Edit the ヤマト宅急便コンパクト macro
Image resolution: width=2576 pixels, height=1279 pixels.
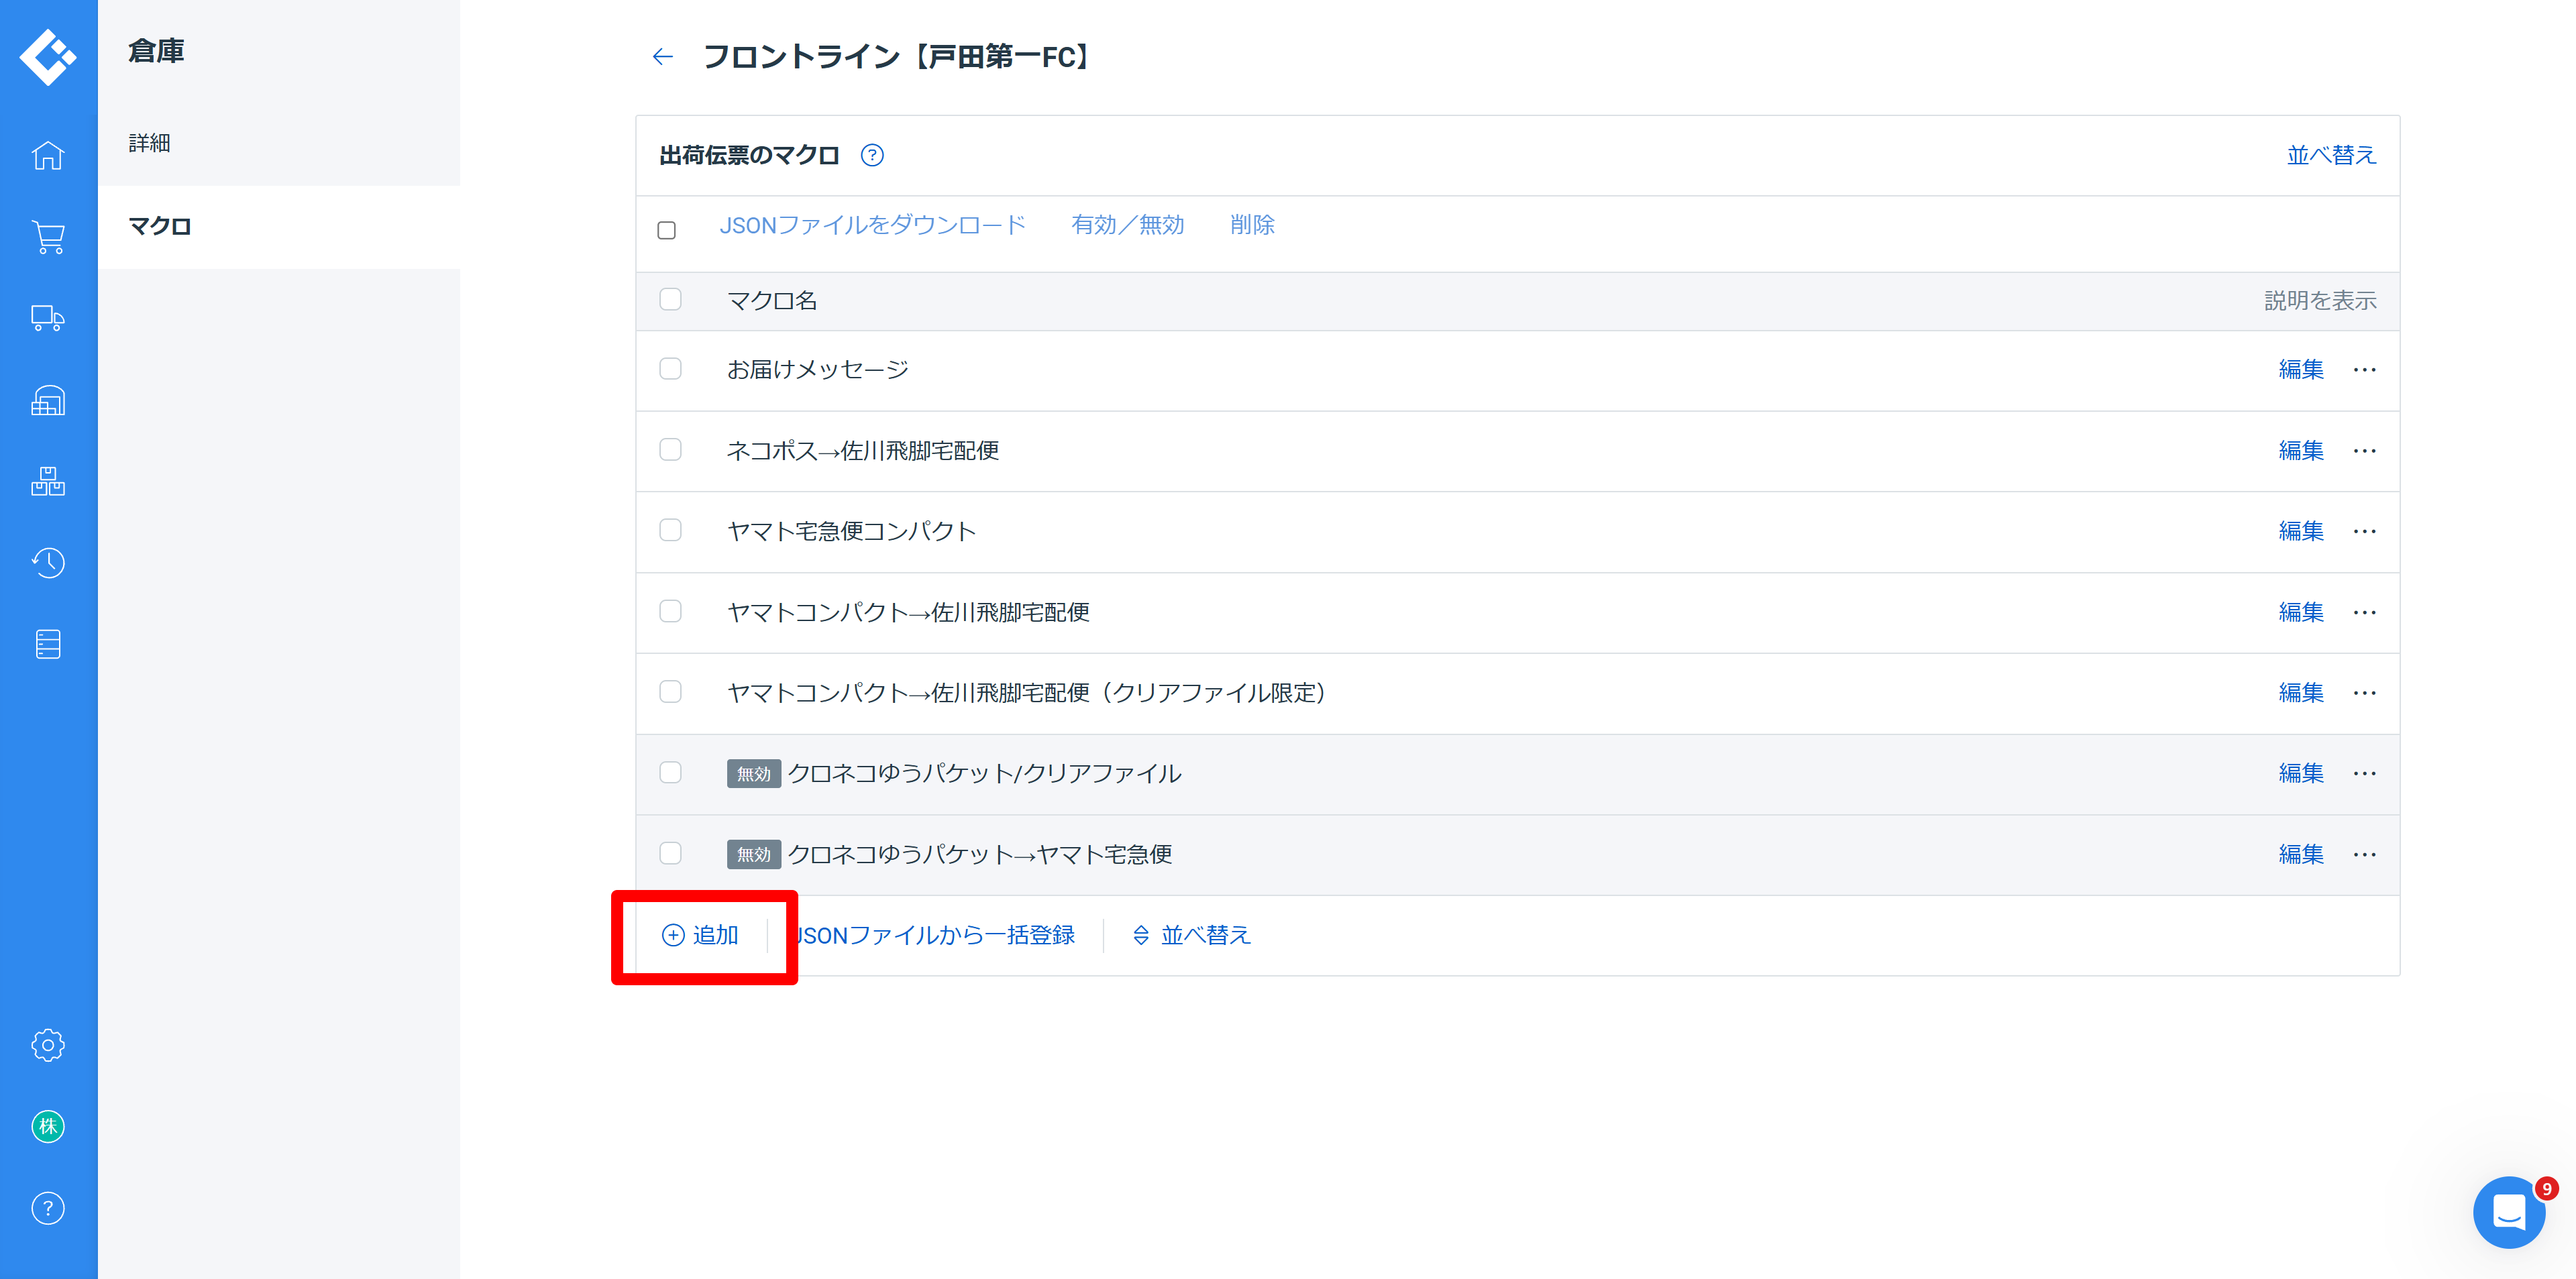[2301, 531]
